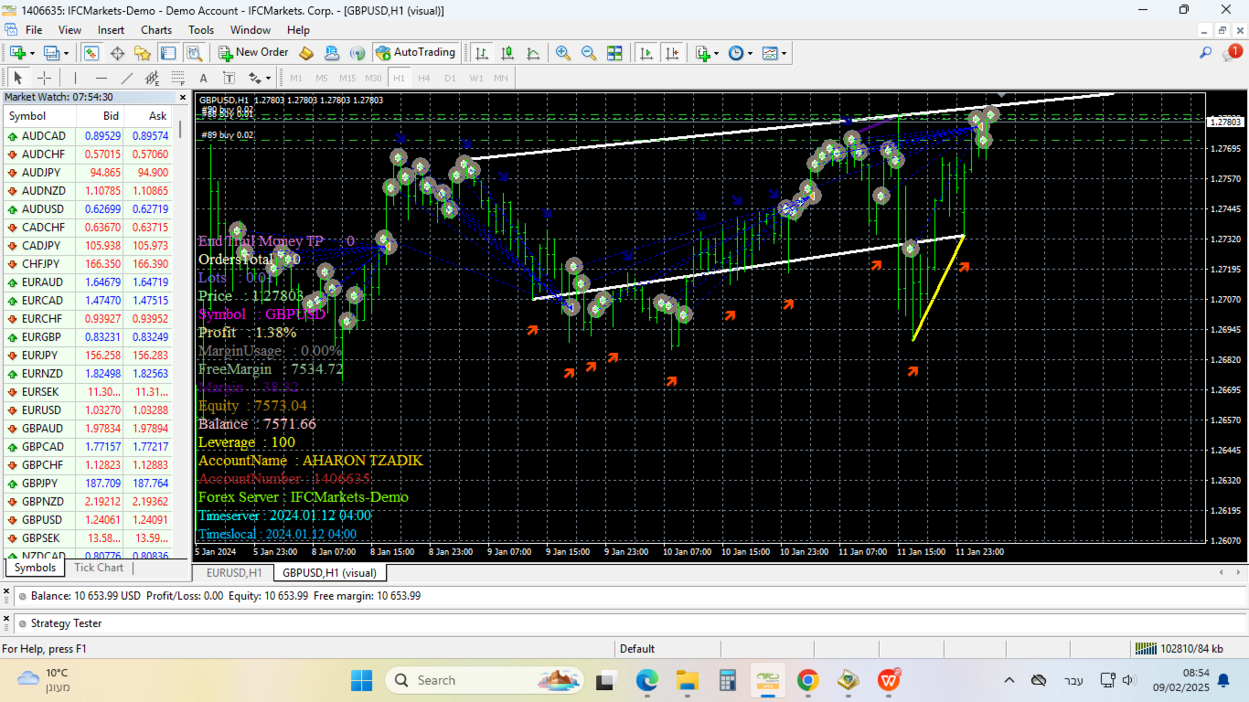The height and width of the screenshot is (702, 1249).
Task: Zoom in the chart with magnifier plus
Action: tap(563, 53)
